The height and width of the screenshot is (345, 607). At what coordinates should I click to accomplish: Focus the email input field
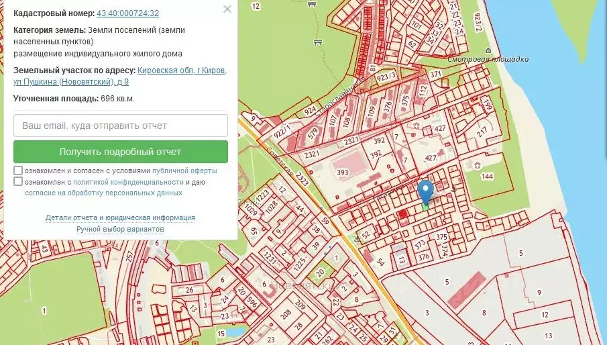tap(121, 126)
